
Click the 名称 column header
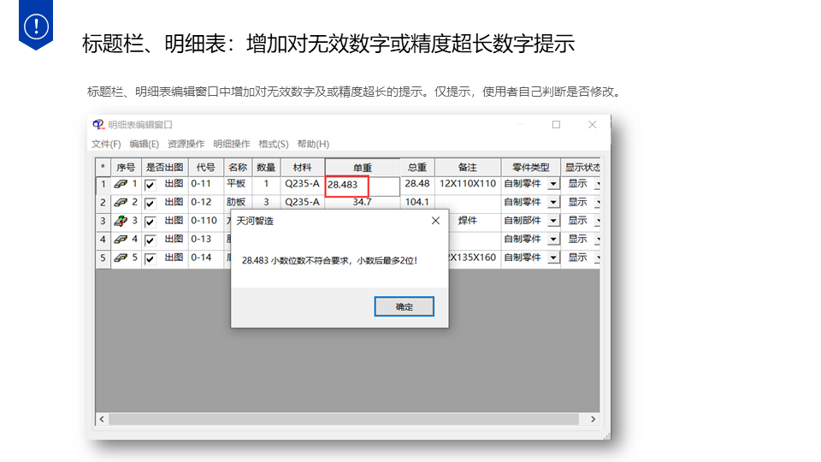pos(238,168)
